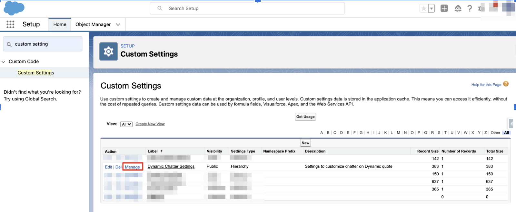Click the Total Size column header
This screenshot has height=212, width=516.
495,151
